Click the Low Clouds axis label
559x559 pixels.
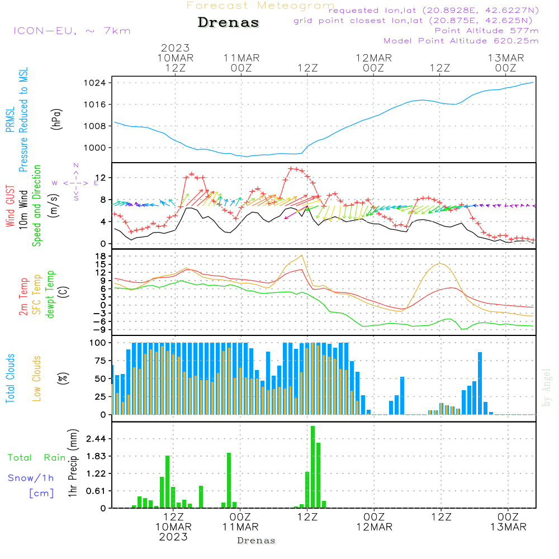coord(37,378)
